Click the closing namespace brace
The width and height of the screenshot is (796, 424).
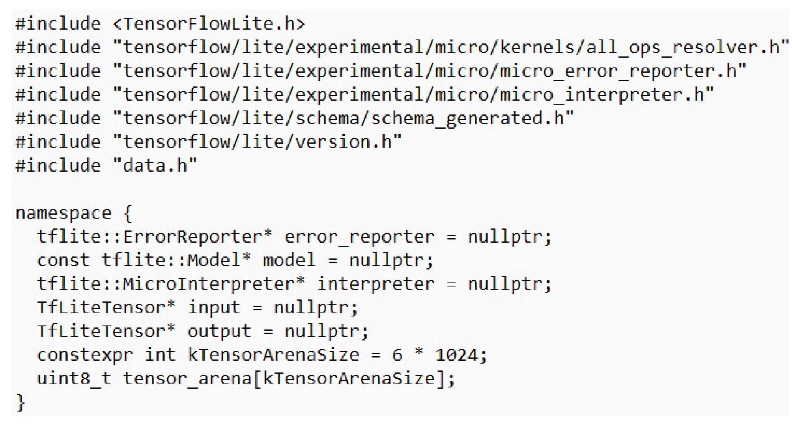coord(20,403)
